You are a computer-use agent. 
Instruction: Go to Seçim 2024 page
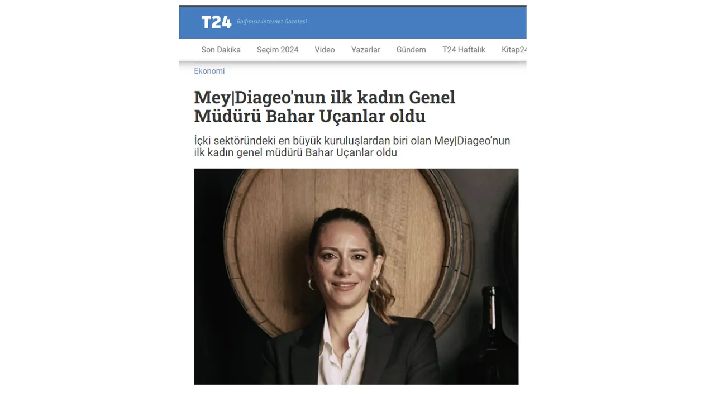point(278,50)
